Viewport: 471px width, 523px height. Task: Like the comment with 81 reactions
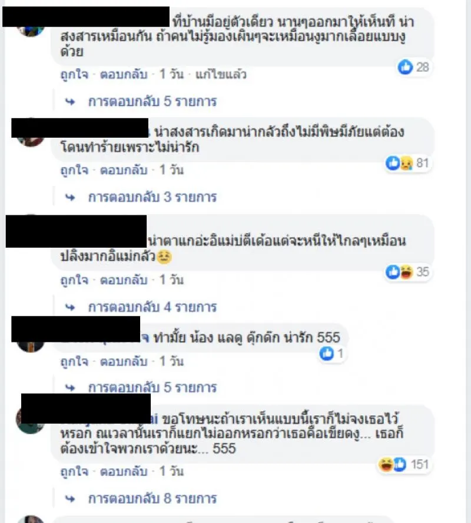click(74, 170)
